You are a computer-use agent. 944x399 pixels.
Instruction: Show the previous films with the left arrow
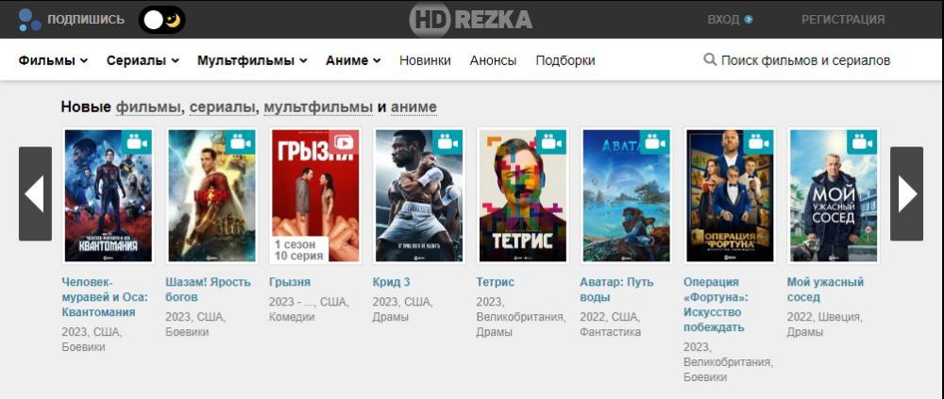click(35, 193)
